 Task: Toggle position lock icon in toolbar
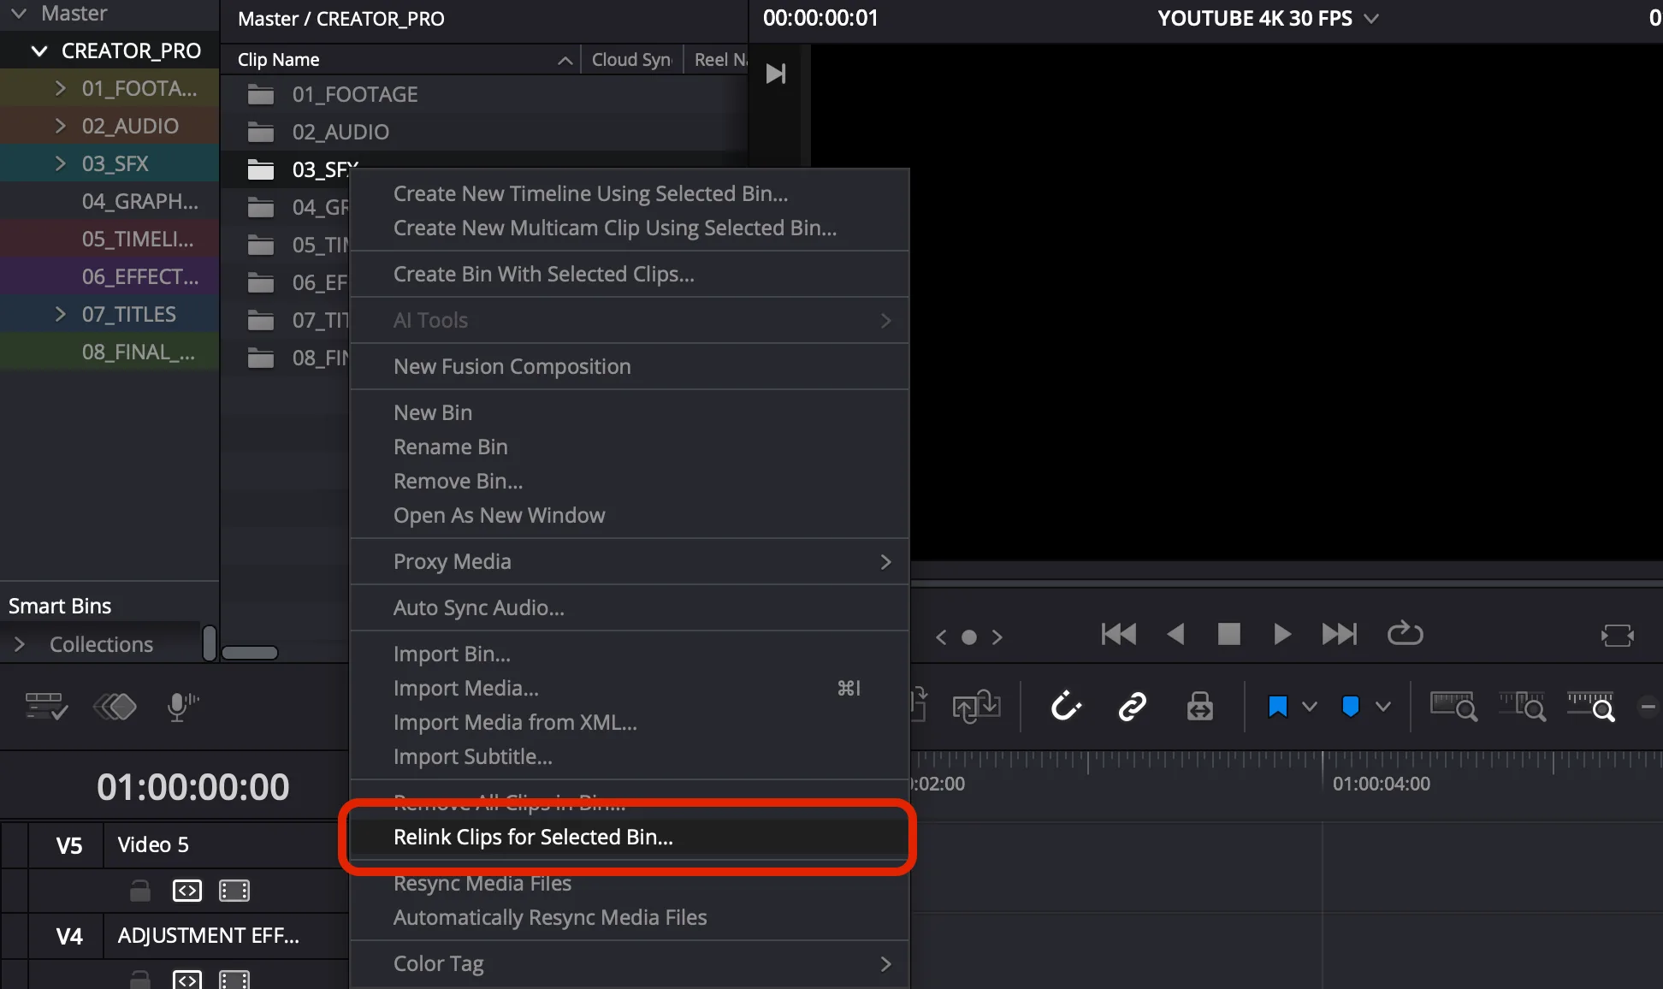pyautogui.click(x=1199, y=707)
